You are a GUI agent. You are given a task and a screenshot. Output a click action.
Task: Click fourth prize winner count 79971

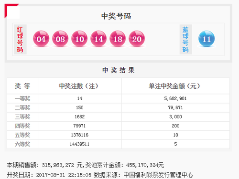[79, 126]
